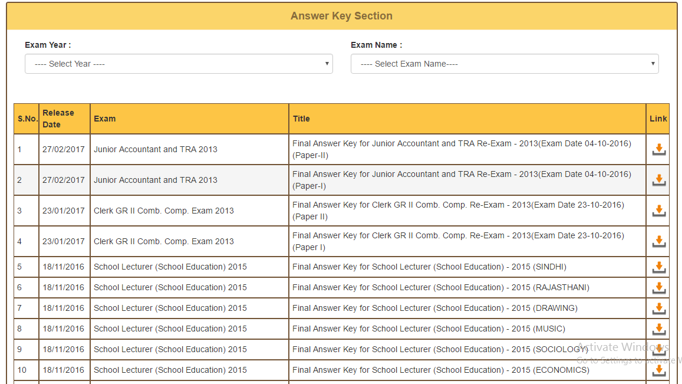Download School Lecturer SINDHI answer key
The height and width of the screenshot is (384, 682).
point(658,268)
